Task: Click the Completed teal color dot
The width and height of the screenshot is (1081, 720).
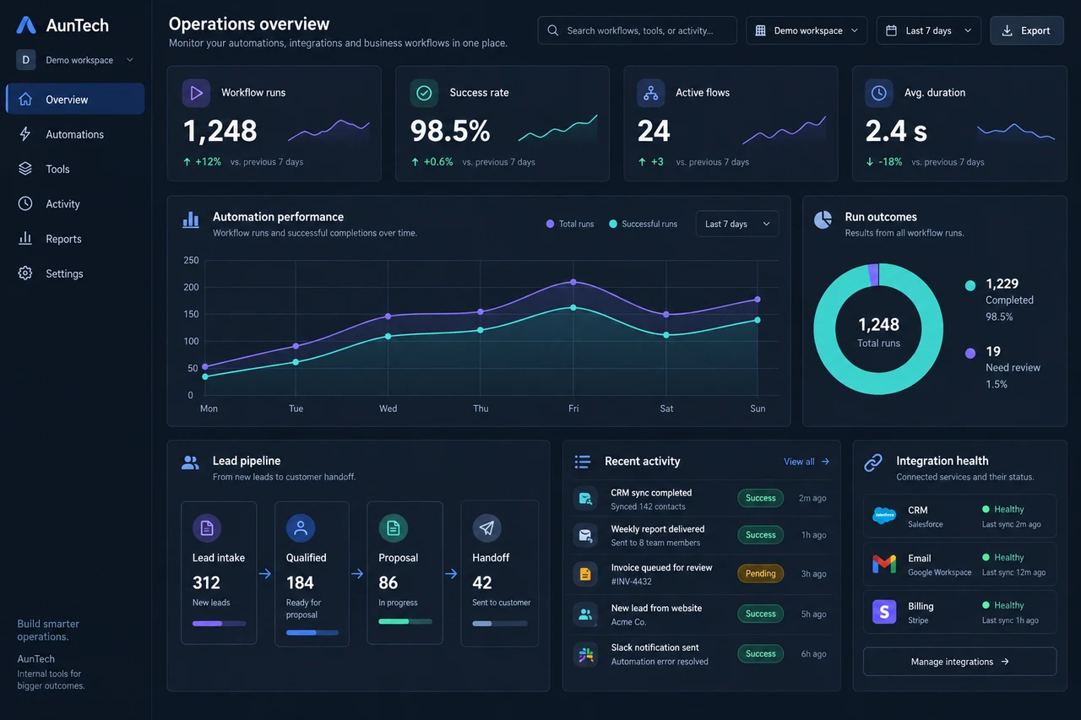Action: point(970,285)
